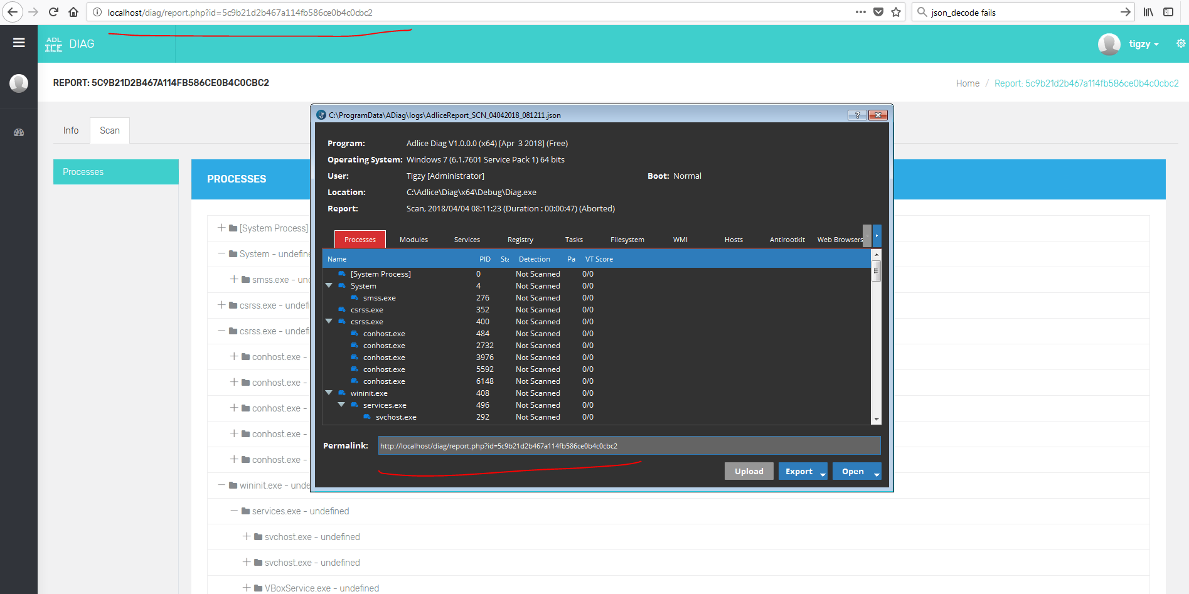Collapse the wininit.exe node in dialog
This screenshot has width=1189, height=594.
click(x=329, y=393)
